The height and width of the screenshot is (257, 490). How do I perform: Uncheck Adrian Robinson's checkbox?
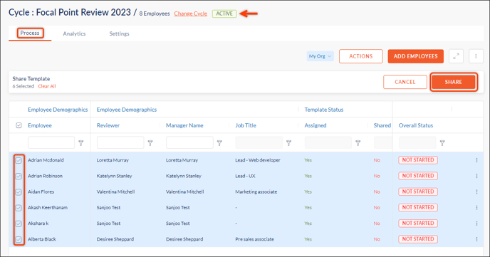point(19,176)
